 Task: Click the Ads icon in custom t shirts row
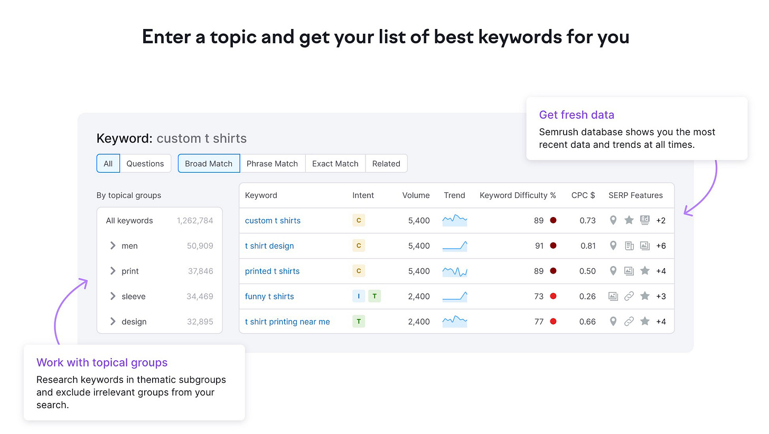pos(644,220)
